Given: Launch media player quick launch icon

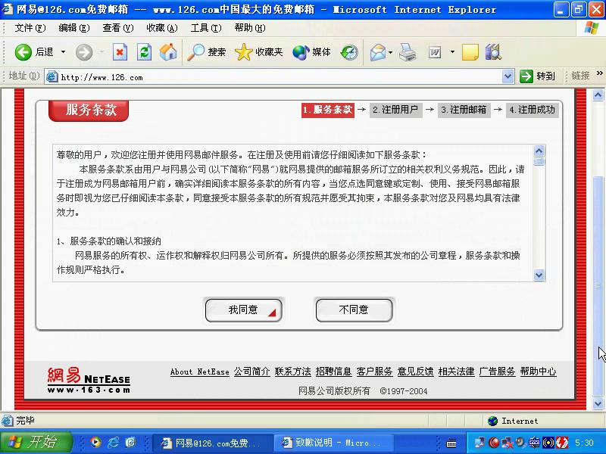Looking at the screenshot, I should [x=95, y=443].
